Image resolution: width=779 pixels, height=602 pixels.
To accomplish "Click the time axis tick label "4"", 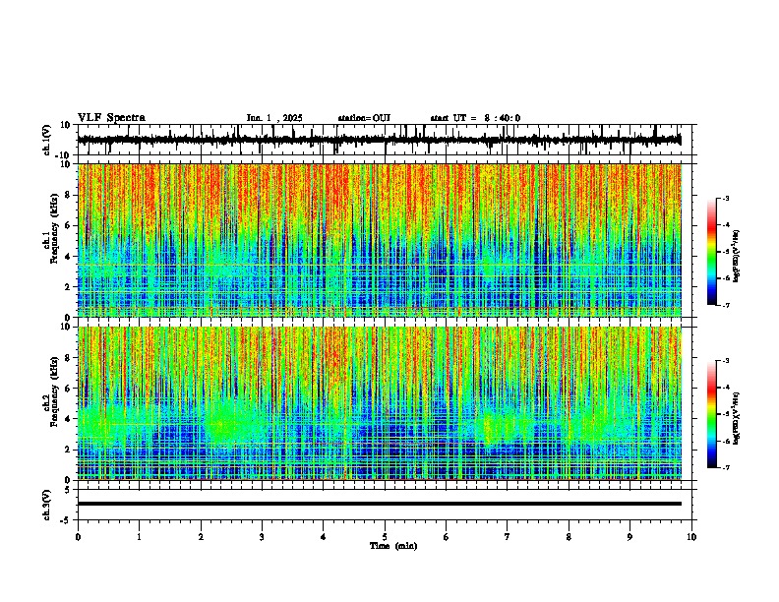I will point(324,537).
